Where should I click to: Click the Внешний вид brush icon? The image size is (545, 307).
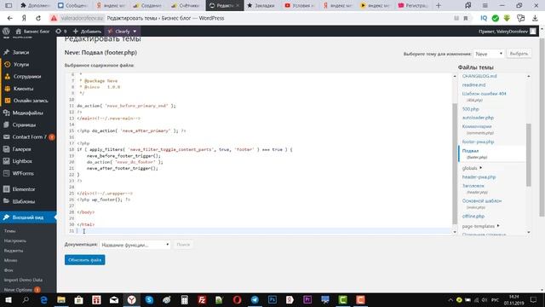coord(6,217)
